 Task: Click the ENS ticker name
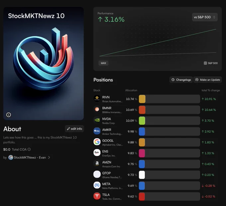[105, 152]
